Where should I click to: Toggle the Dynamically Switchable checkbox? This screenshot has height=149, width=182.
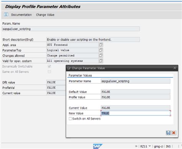click(x=49, y=66)
